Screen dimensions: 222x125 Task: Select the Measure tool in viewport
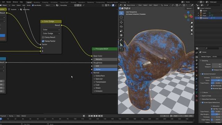(x=121, y=44)
